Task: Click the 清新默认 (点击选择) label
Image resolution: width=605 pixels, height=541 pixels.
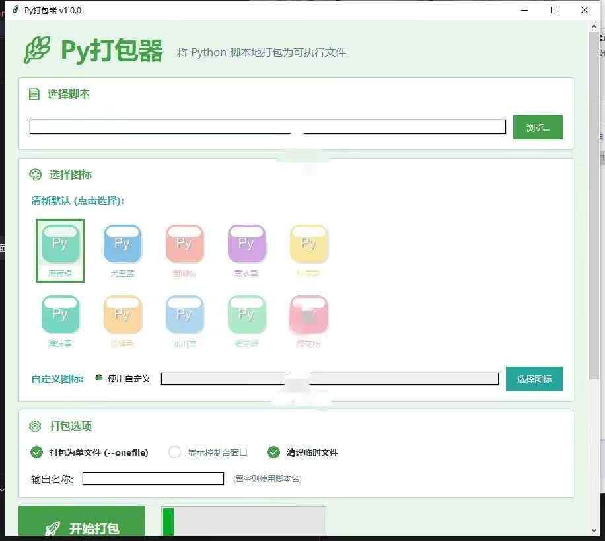Action: click(77, 201)
